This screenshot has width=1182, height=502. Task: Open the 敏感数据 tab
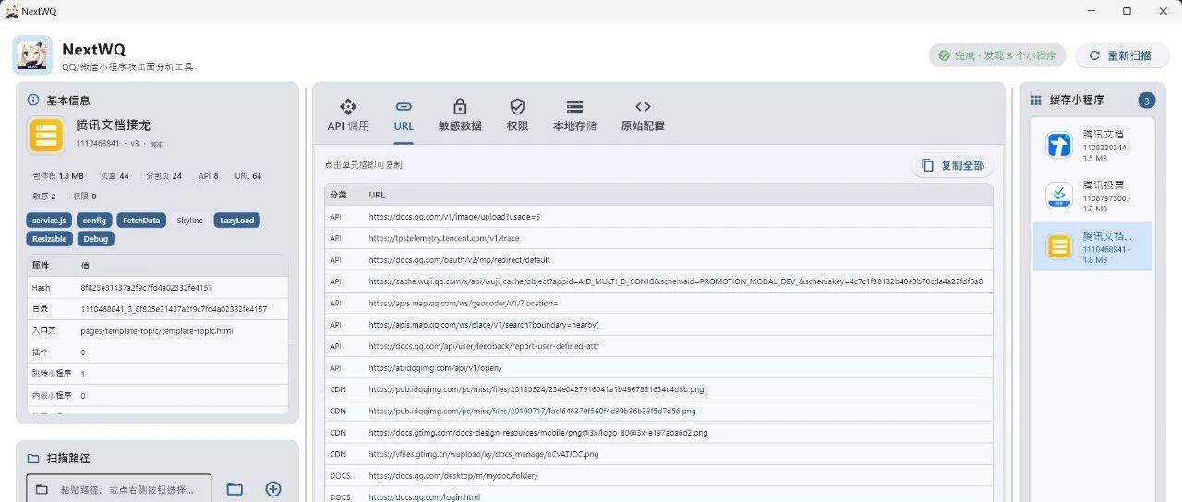(460, 115)
